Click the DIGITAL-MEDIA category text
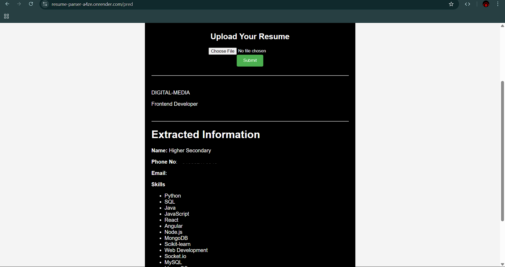Viewport: 505px width, 267px height. tap(170, 93)
